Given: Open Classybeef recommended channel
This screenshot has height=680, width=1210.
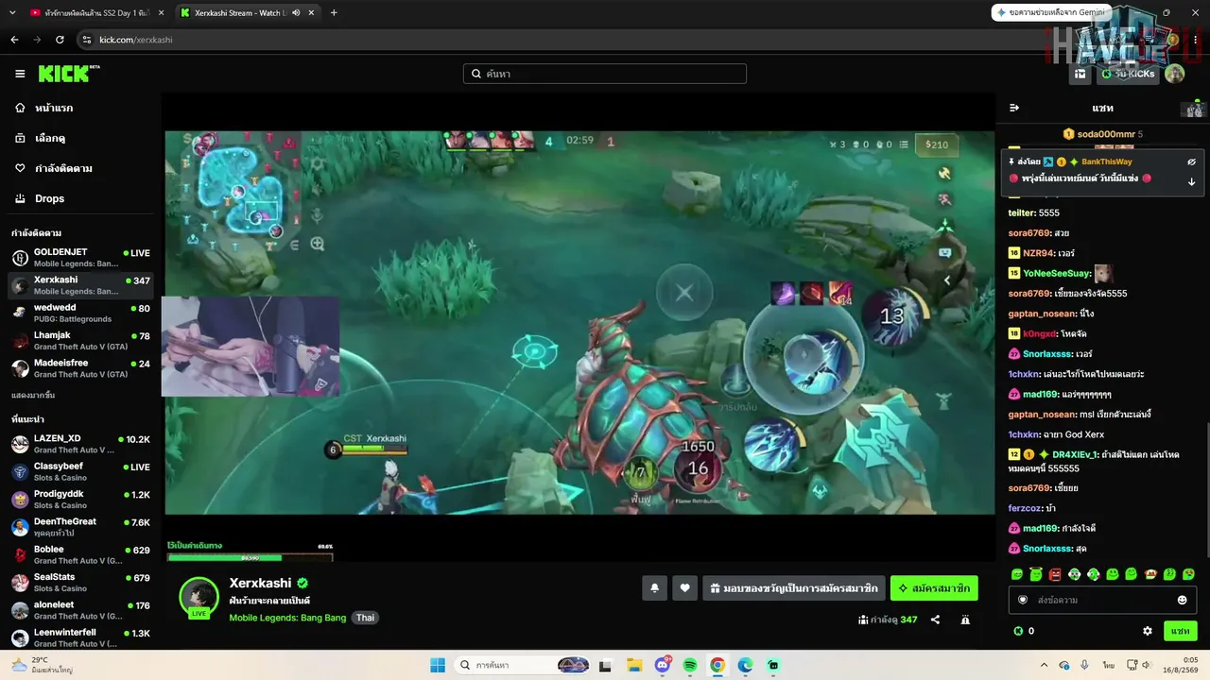Looking at the screenshot, I should click(x=80, y=471).
